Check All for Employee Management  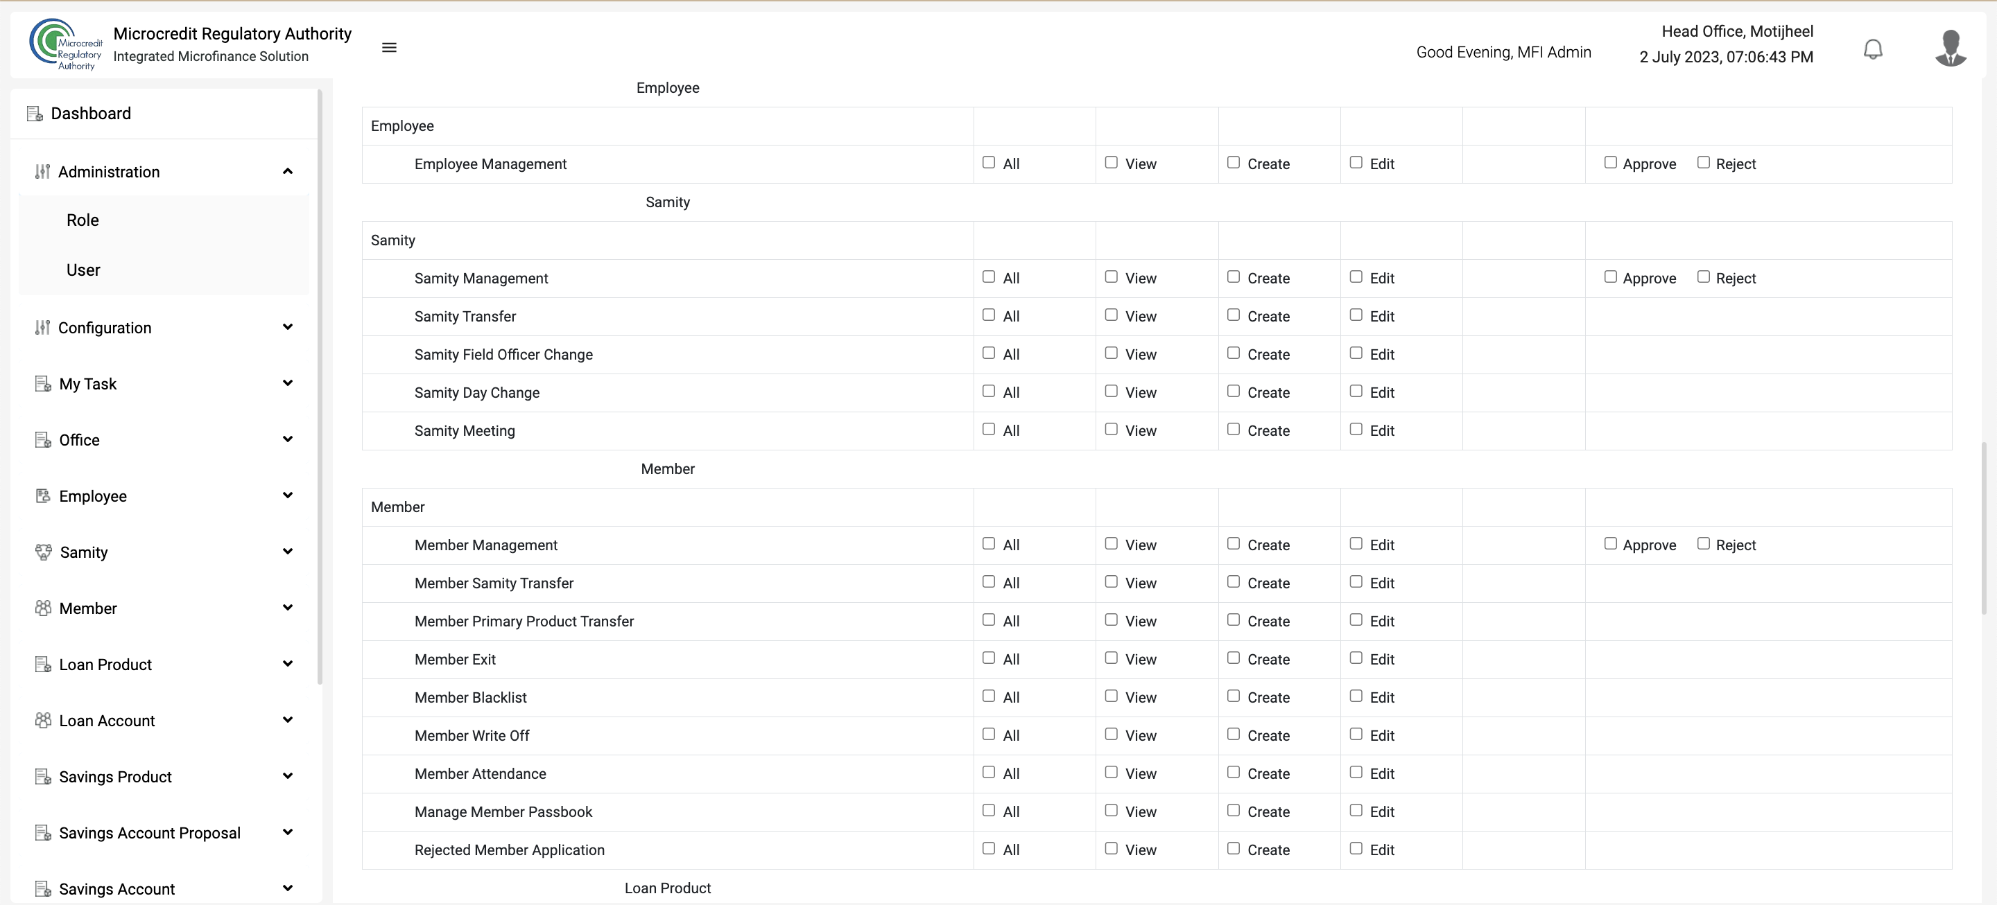[988, 163]
